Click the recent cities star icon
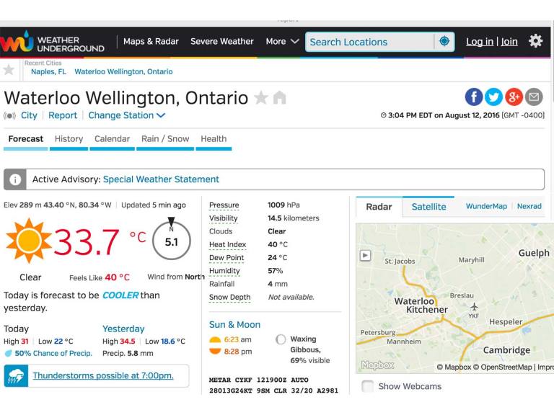 (9, 69)
